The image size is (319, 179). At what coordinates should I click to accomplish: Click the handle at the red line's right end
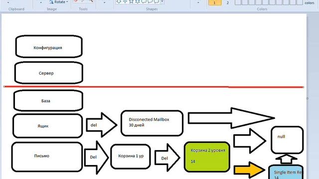point(303,87)
